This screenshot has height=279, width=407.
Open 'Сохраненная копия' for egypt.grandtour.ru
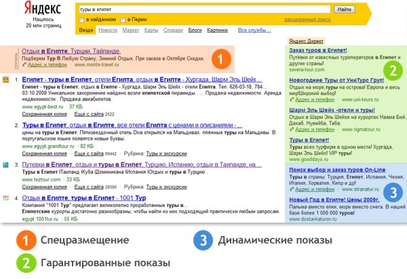tap(44, 153)
